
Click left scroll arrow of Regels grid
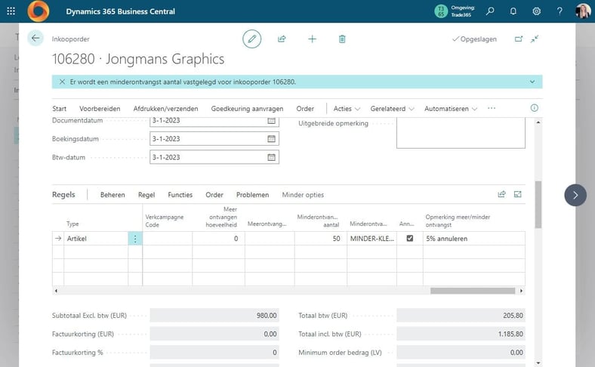pyautogui.click(x=56, y=291)
